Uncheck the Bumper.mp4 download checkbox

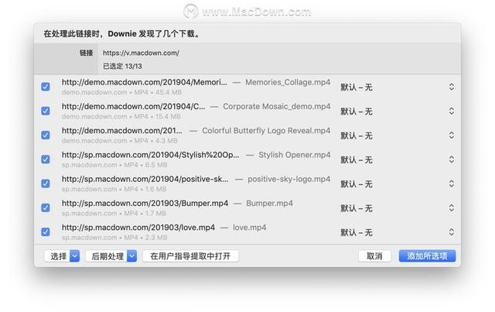tap(46, 207)
